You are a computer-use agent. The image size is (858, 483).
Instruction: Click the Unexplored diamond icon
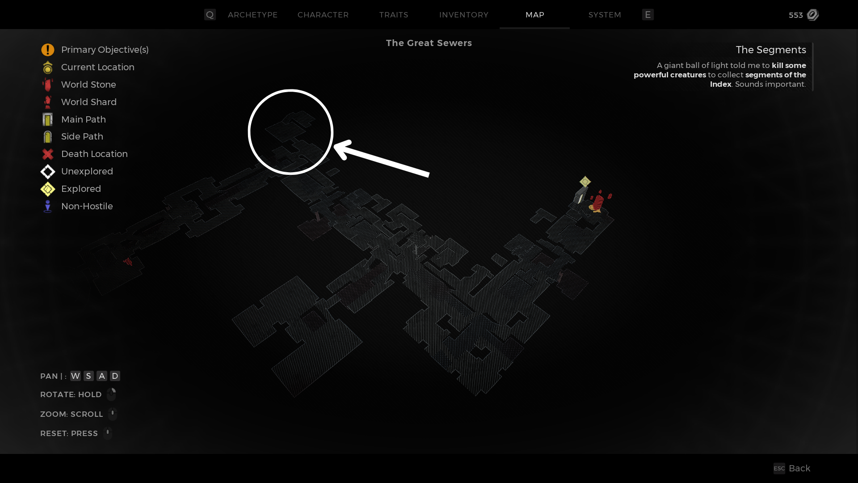tap(47, 172)
